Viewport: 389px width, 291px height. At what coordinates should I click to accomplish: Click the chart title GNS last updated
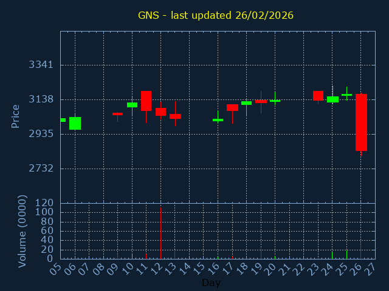coord(216,15)
